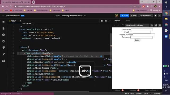Open the Search icon in CodeSandbox sidebar
170x95 pixels.
[x=3, y=35]
